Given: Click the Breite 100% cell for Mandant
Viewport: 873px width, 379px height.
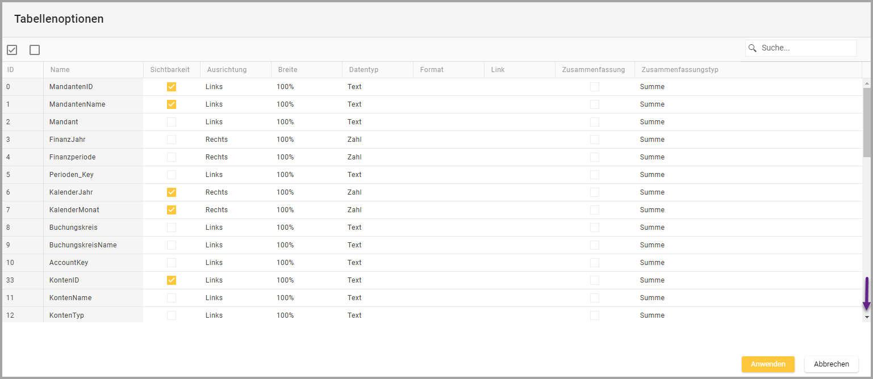Looking at the screenshot, I should pos(285,122).
